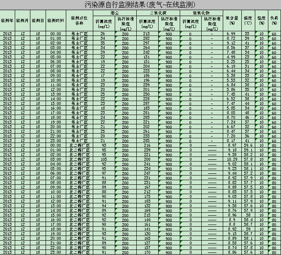Screen dimensions: 281x255
Task: Select the 监测时间 column header
Action: [x=56, y=20]
